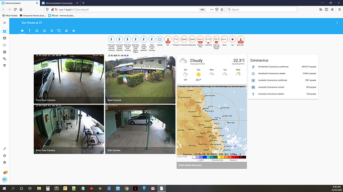Viewport: 343px width, 192px height.
Task: Open the Shed Camera feed
Action: (140, 79)
